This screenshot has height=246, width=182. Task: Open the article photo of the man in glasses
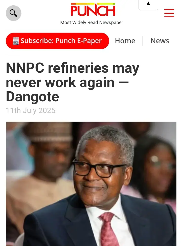pos(91,184)
